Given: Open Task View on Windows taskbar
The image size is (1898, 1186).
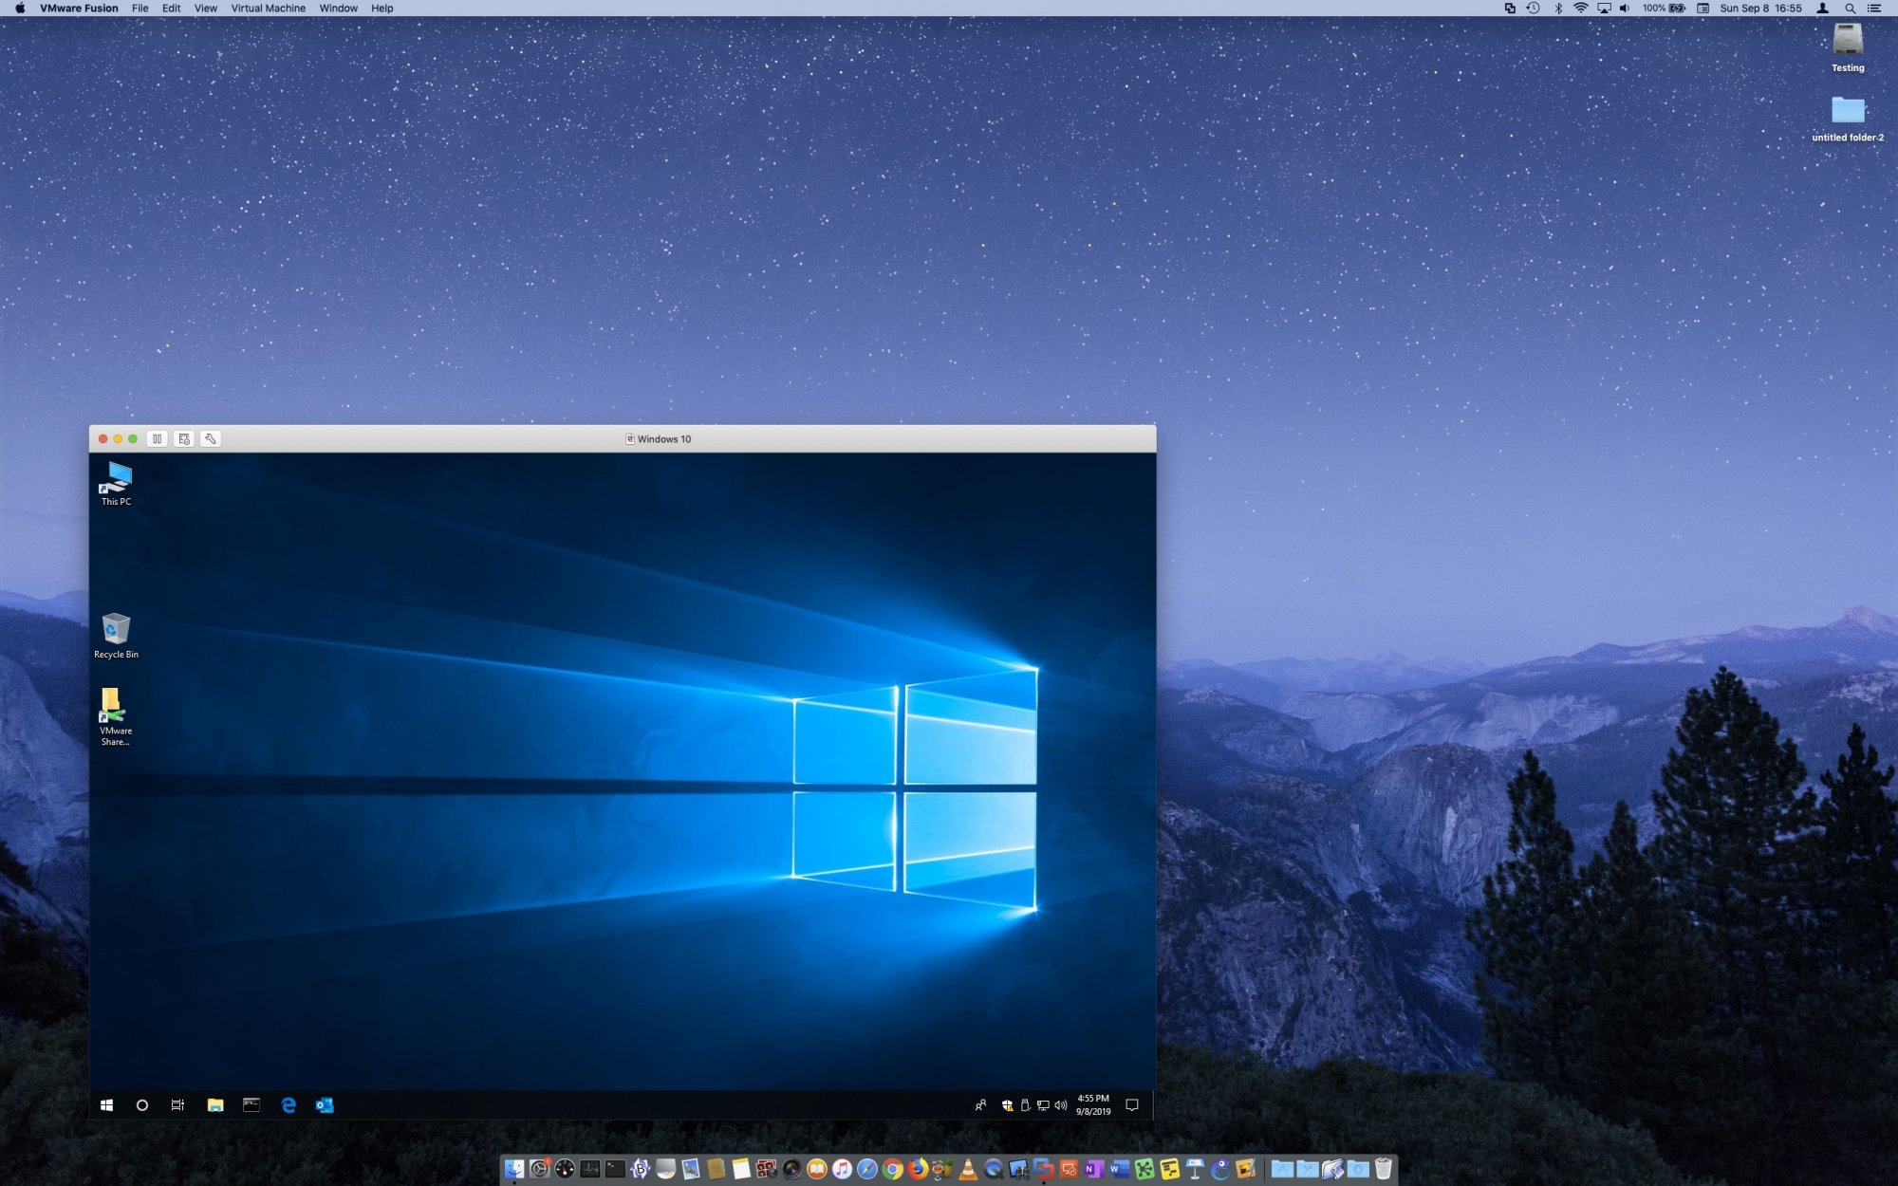Looking at the screenshot, I should click(177, 1105).
